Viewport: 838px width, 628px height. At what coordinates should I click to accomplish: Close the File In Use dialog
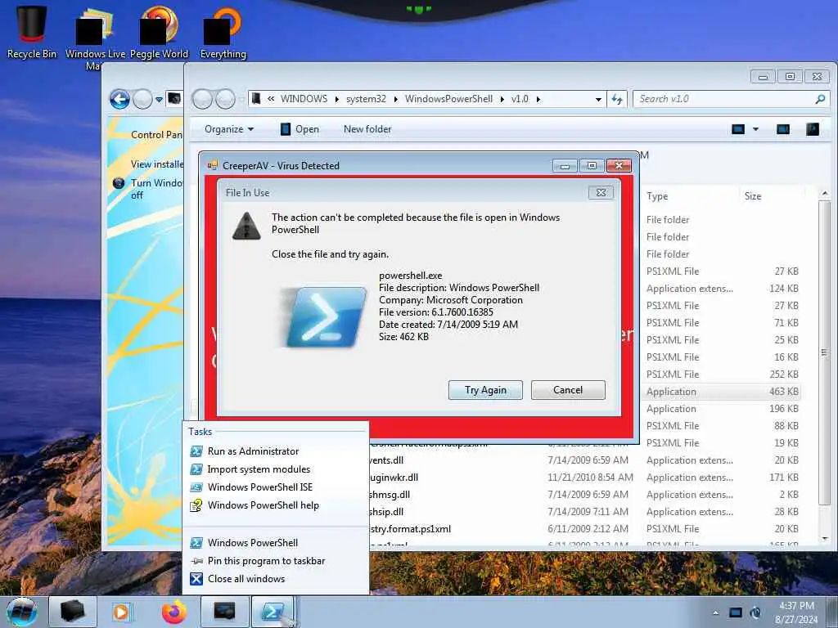tap(601, 193)
